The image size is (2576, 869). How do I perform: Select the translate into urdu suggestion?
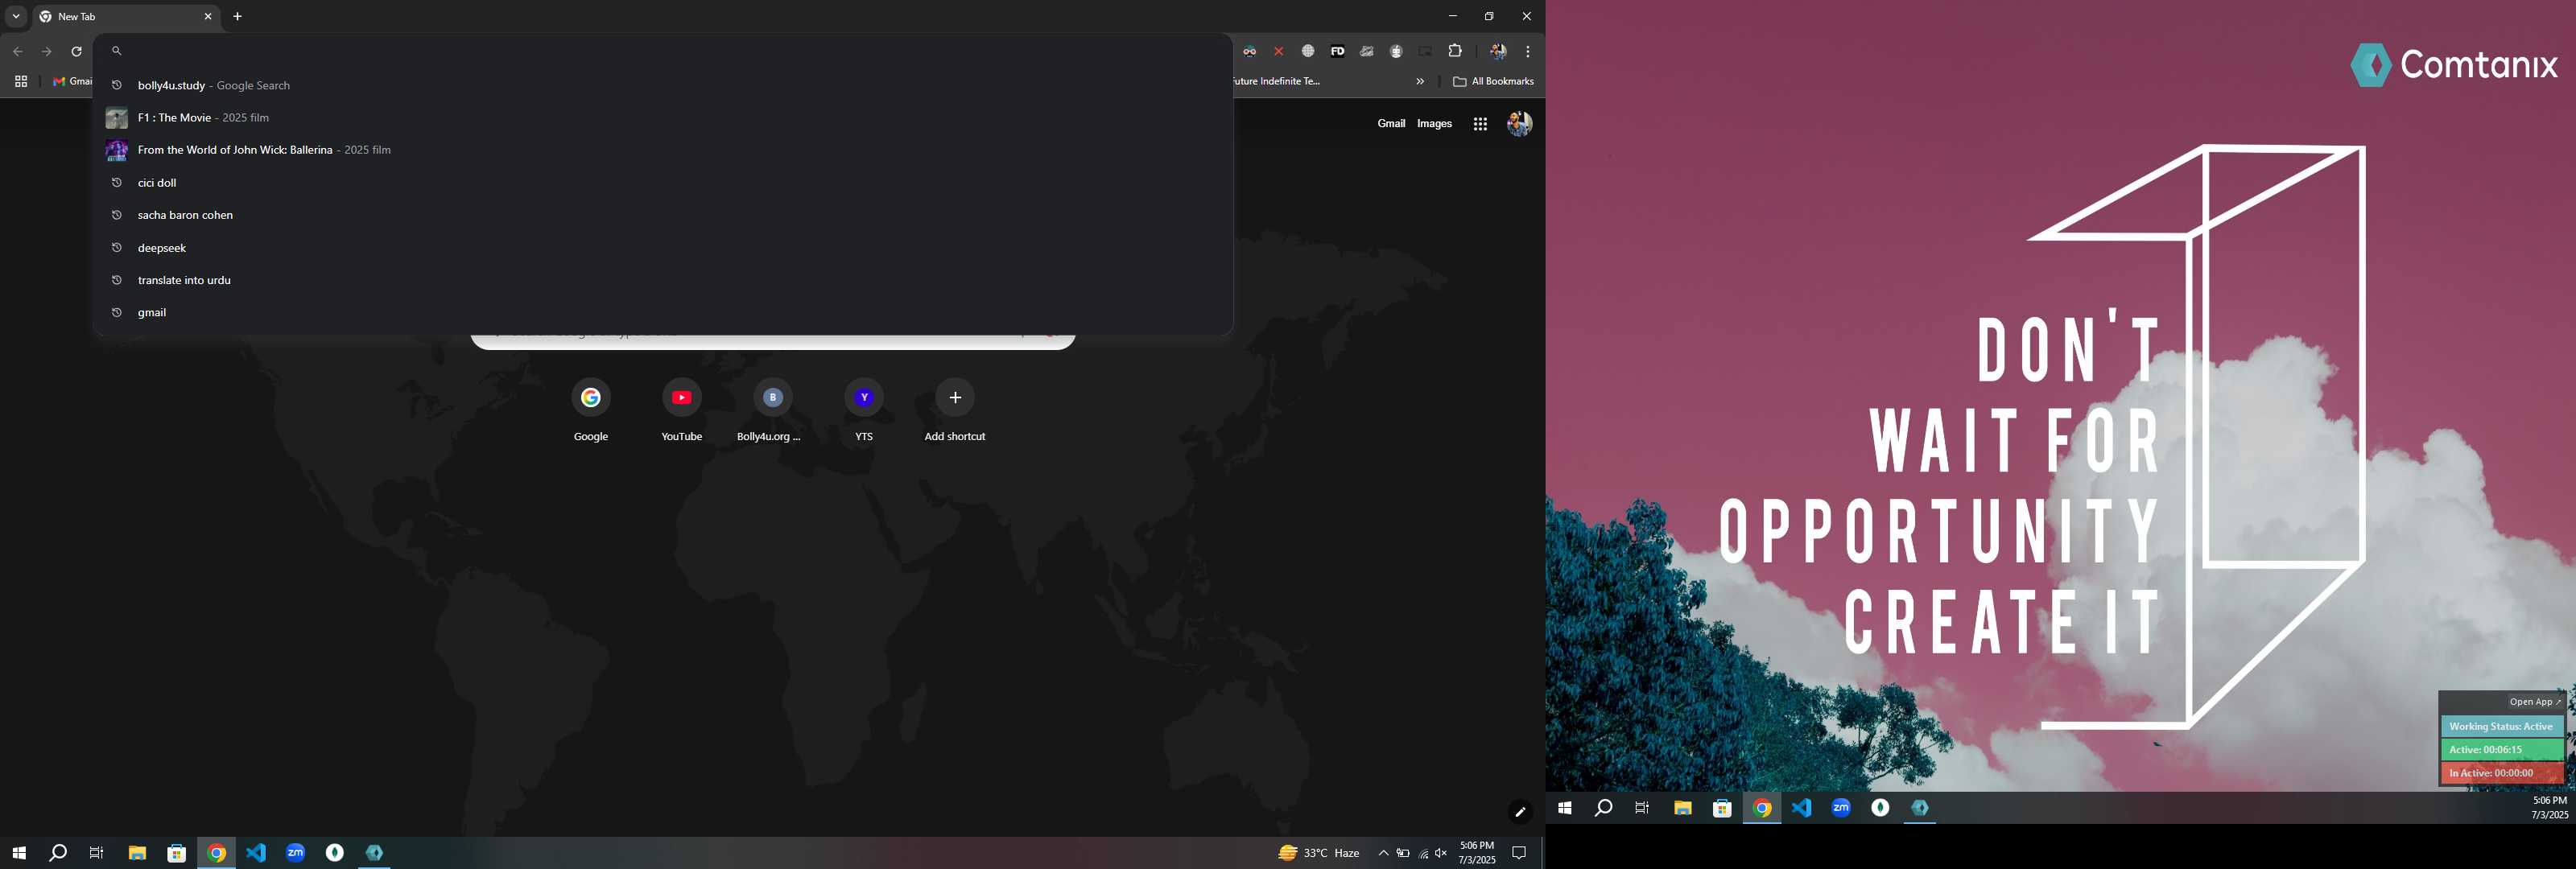pos(663,280)
